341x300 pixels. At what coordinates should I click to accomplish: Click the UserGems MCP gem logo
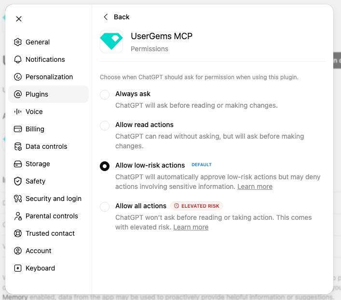111,42
